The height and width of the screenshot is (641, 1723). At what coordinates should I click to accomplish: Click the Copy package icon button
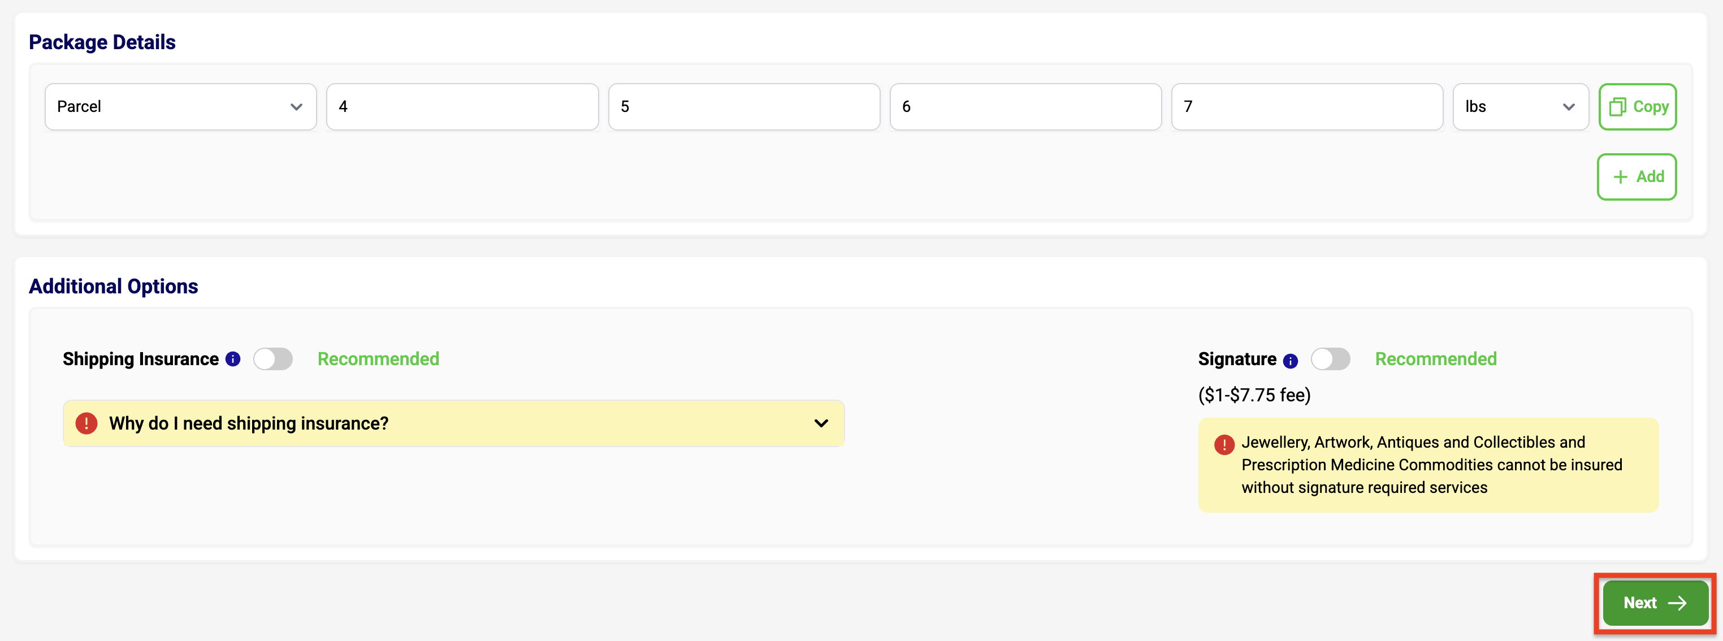click(x=1637, y=107)
